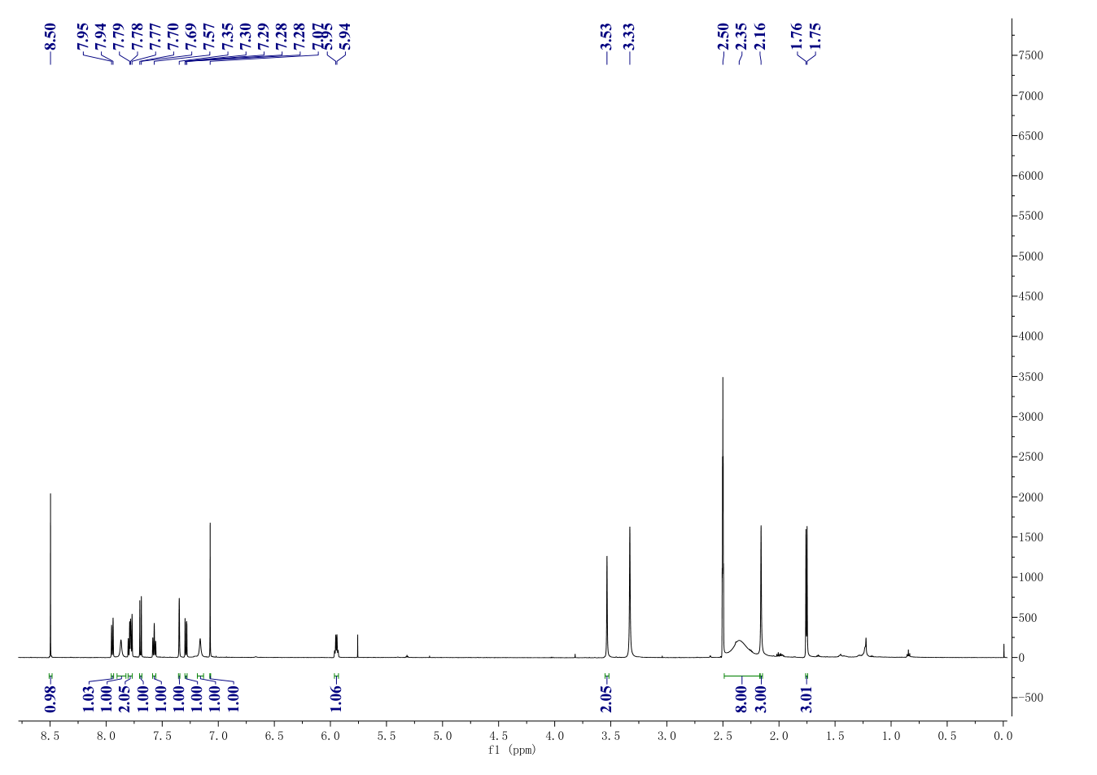This screenshot has width=1097, height=775.
Task: Select the 2000 y-axis tick label
Action: [x=1030, y=497]
